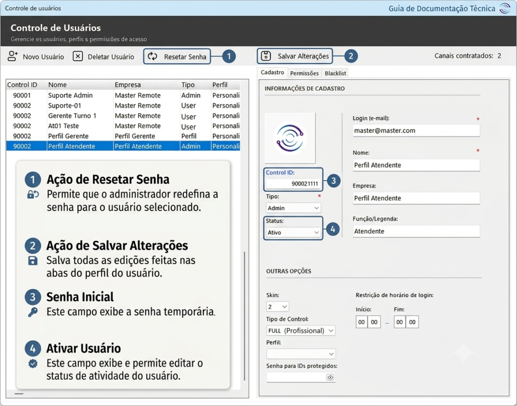
Task: Click the Função/Legenda input field
Action: pyautogui.click(x=416, y=231)
